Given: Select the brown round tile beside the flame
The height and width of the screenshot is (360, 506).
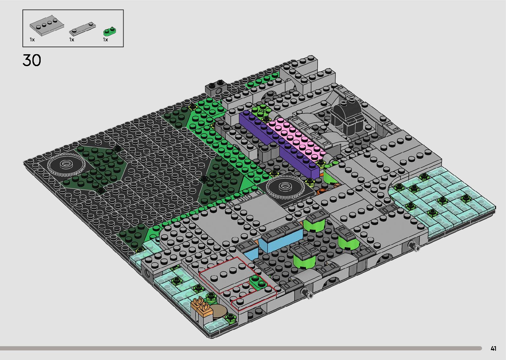Looking at the screenshot, I should 218,311.
